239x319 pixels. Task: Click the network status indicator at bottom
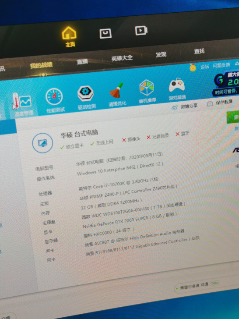tap(197, 285)
